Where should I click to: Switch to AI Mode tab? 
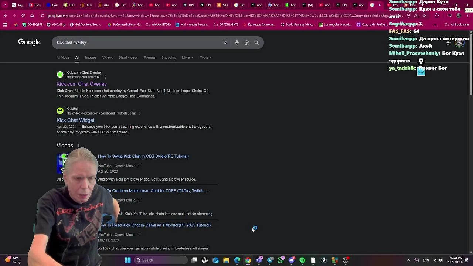coord(63,57)
